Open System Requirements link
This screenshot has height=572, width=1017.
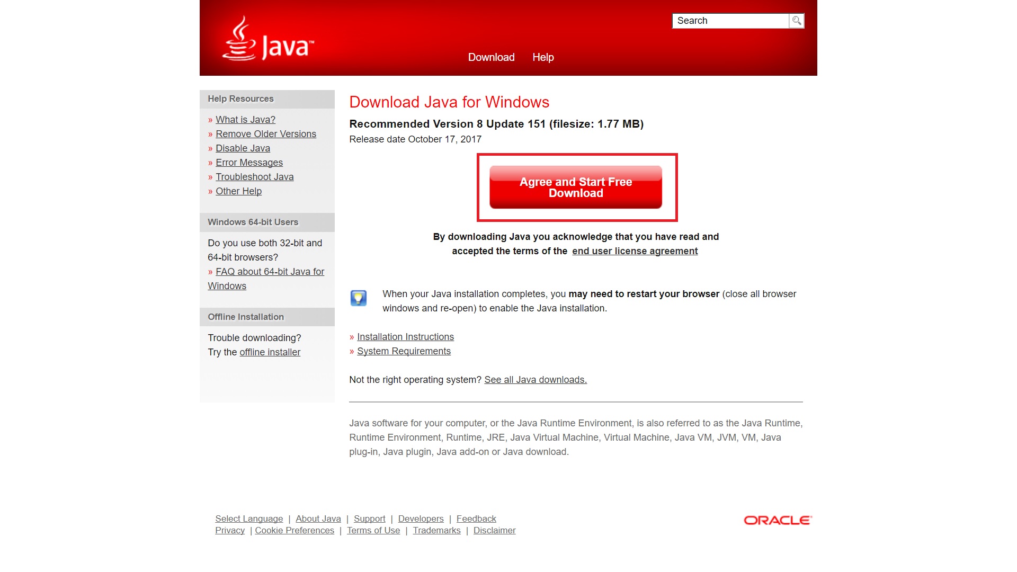coord(404,351)
